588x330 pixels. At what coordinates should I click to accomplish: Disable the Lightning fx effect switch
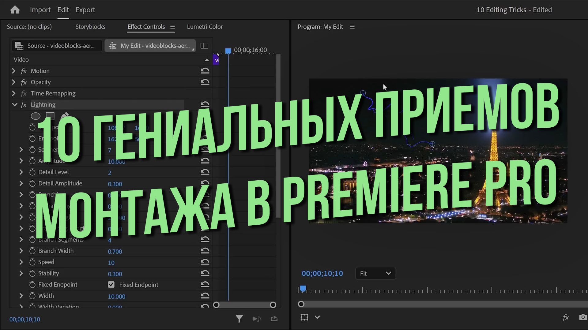[24, 105]
